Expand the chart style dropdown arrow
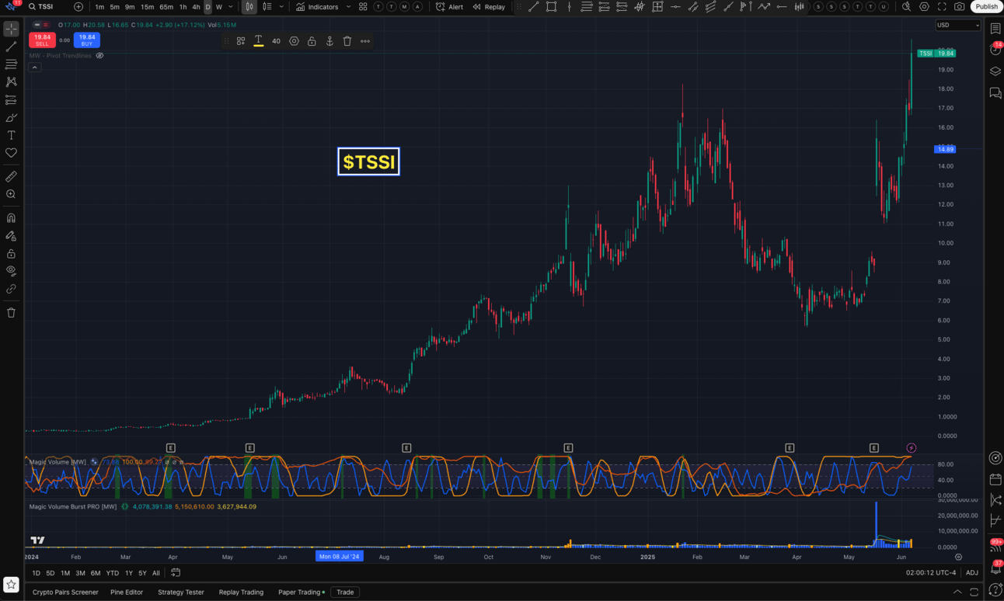 281,7
